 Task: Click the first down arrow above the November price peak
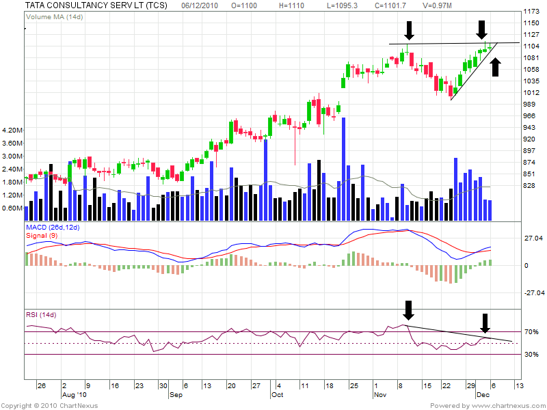(409, 30)
